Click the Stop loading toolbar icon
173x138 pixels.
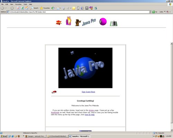pos(18,8)
